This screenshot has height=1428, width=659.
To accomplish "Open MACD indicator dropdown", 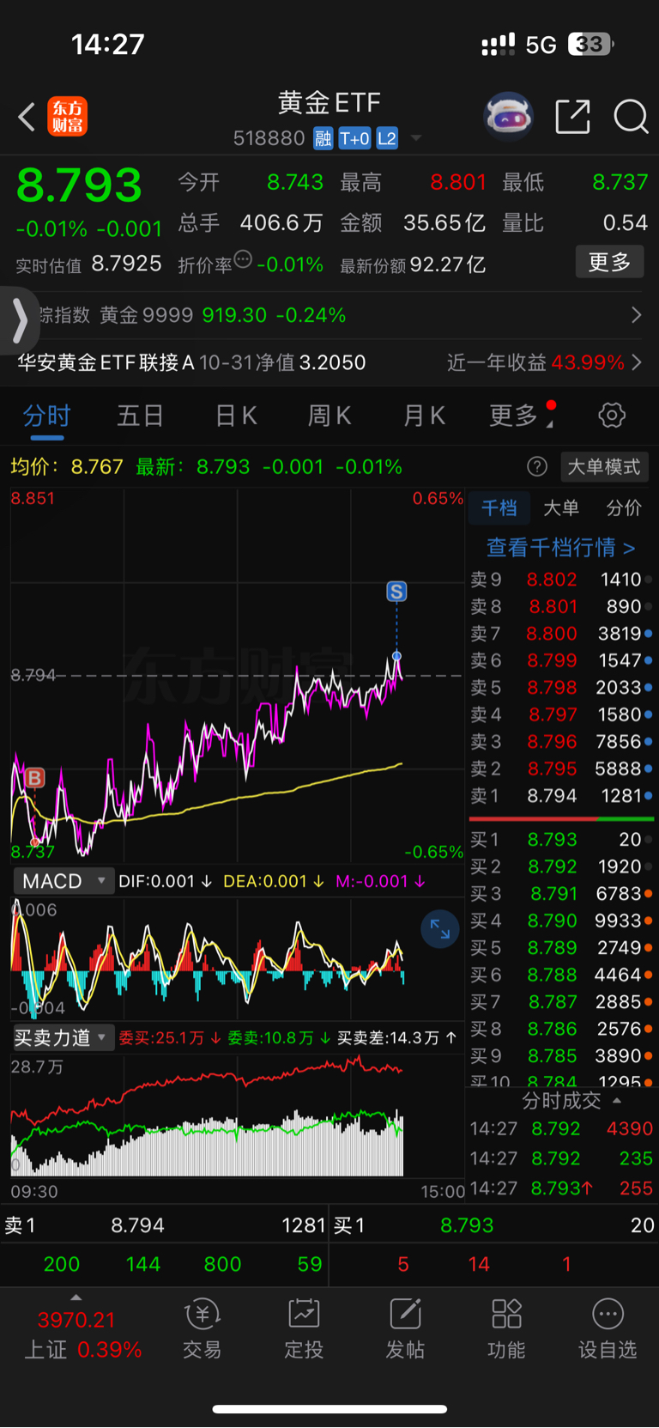I will [x=63, y=881].
